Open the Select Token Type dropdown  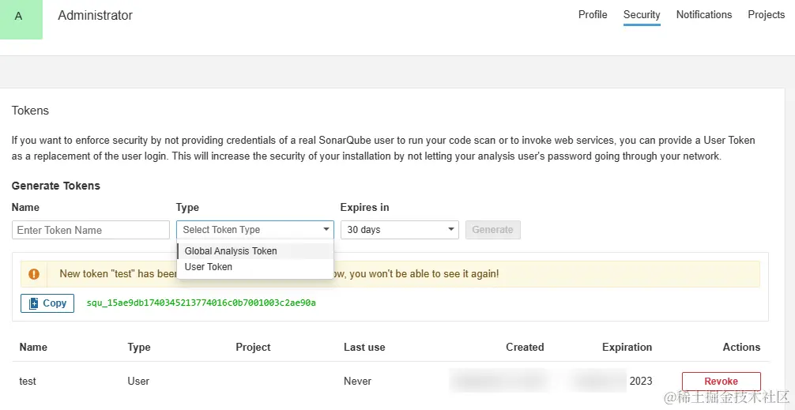pos(255,230)
